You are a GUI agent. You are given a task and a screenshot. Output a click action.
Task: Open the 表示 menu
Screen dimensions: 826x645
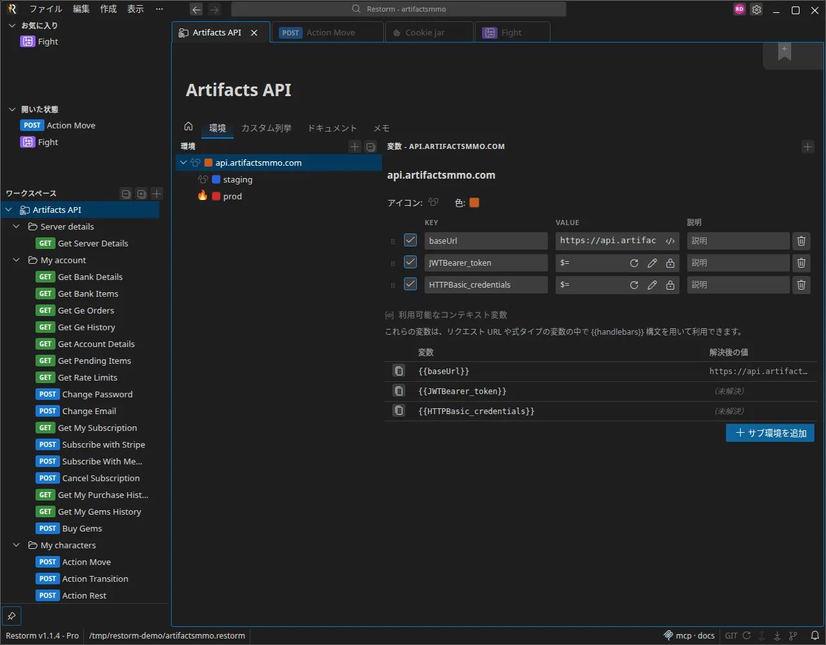[x=136, y=9]
